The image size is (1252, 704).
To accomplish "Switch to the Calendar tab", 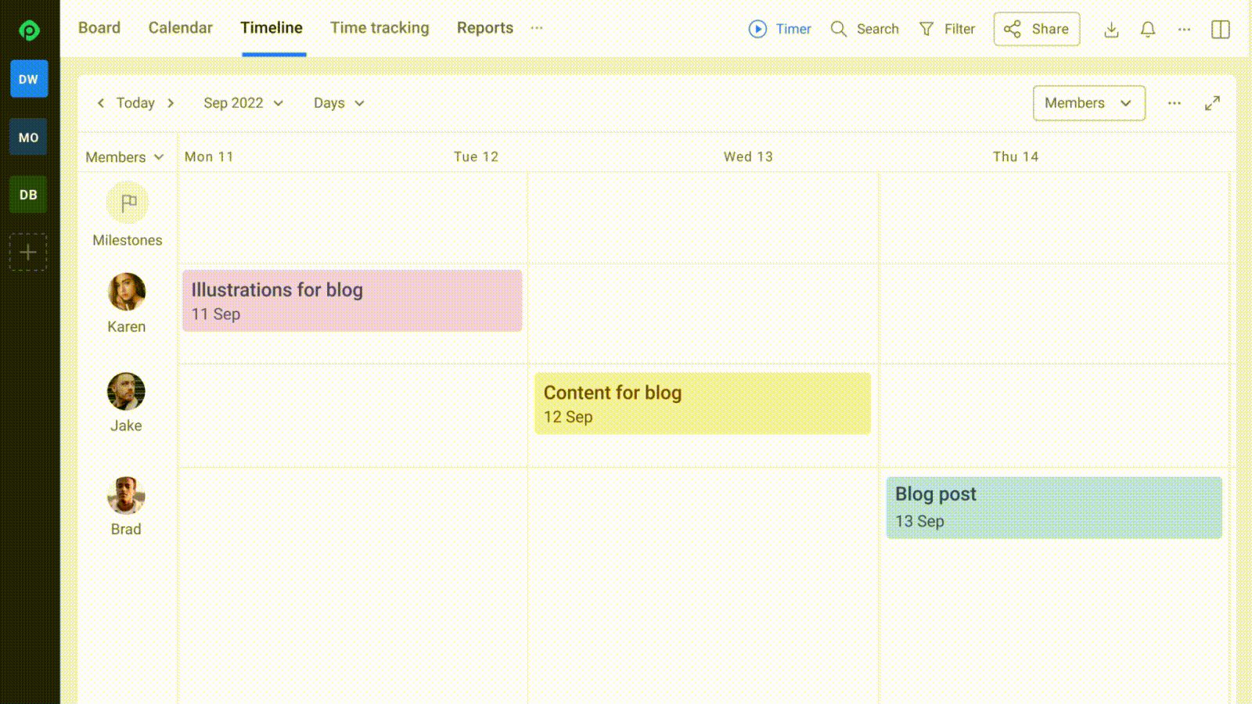I will 181,28.
